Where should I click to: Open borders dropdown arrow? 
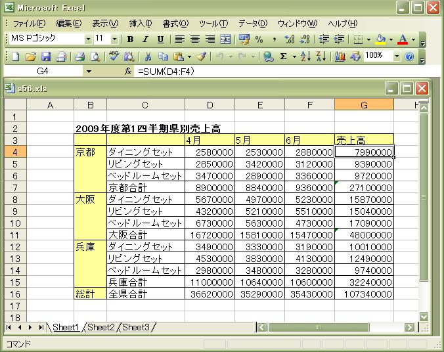point(368,39)
